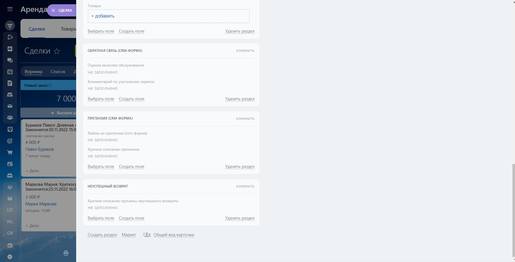Open Общий вид карточки options
This screenshot has height=262, width=515.
click(174, 235)
